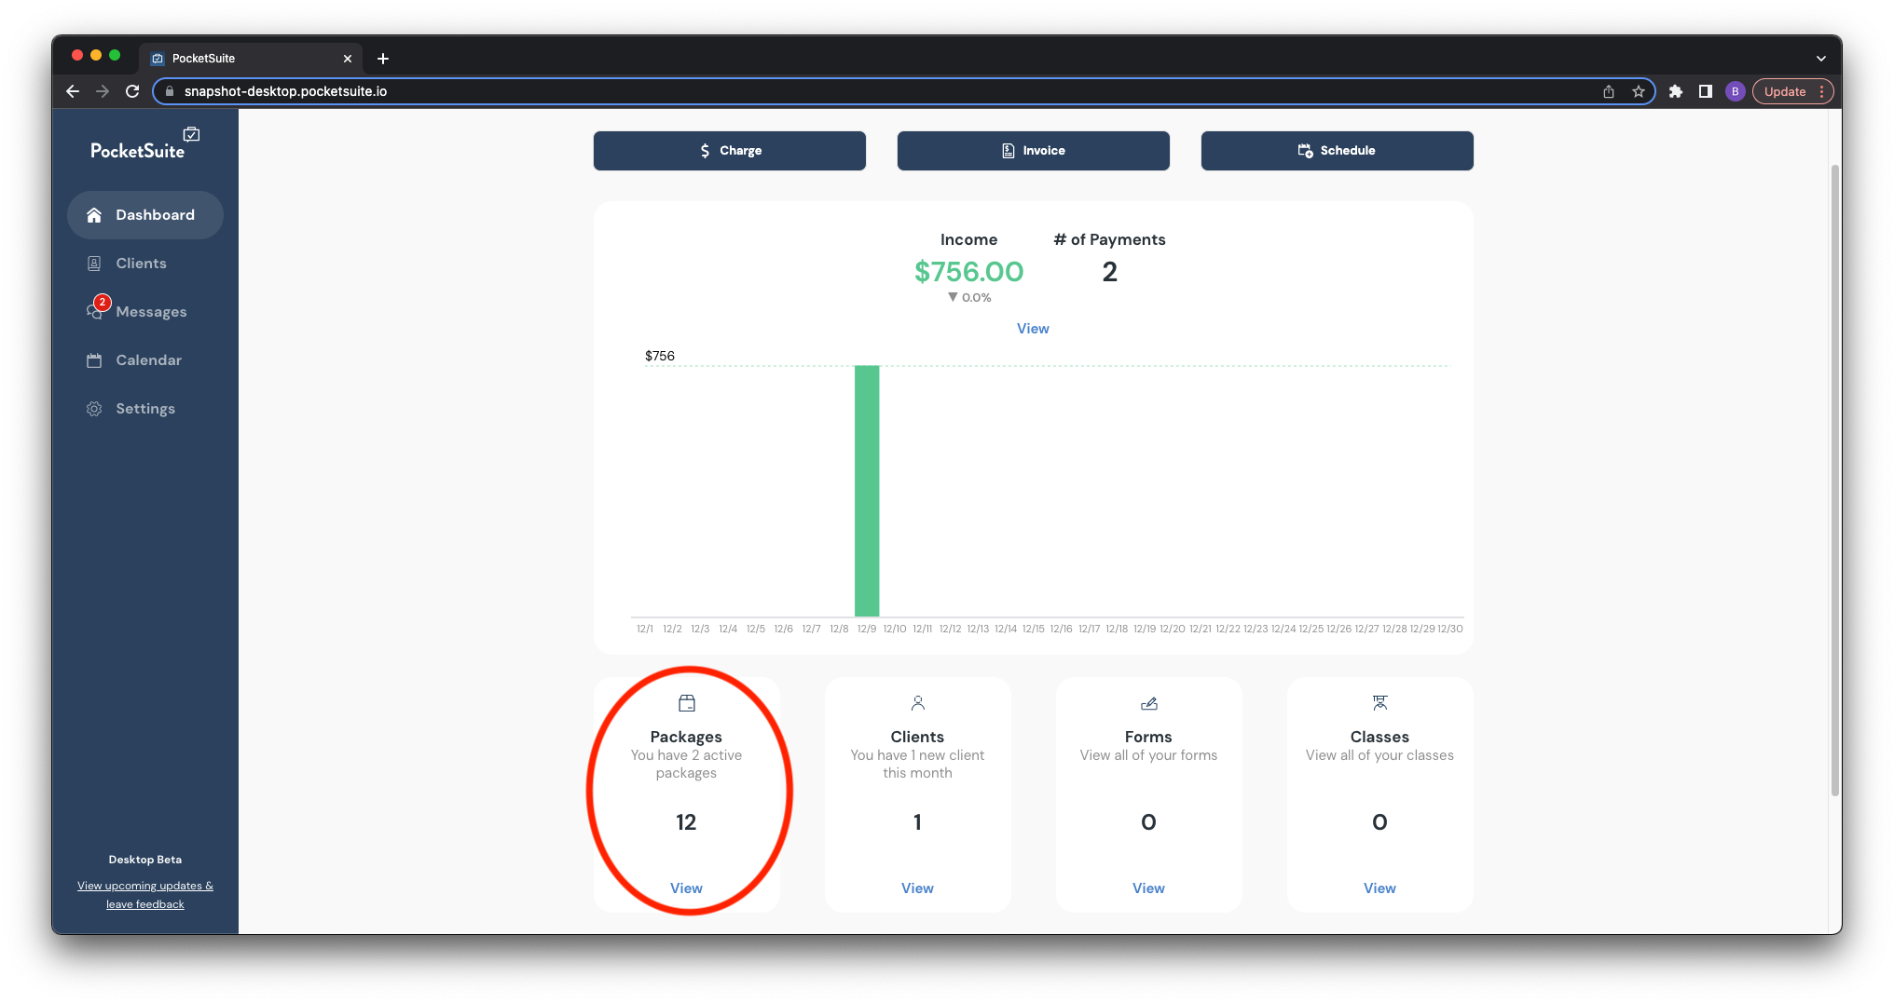1894x1003 pixels.
Task: Open a new browser tab with plus
Action: tap(383, 59)
